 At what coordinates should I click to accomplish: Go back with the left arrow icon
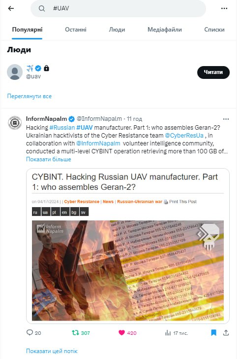(11, 8)
